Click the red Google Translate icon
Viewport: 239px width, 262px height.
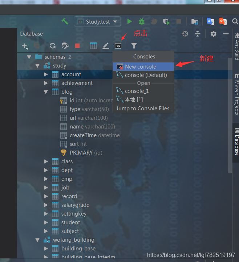coord(223,21)
